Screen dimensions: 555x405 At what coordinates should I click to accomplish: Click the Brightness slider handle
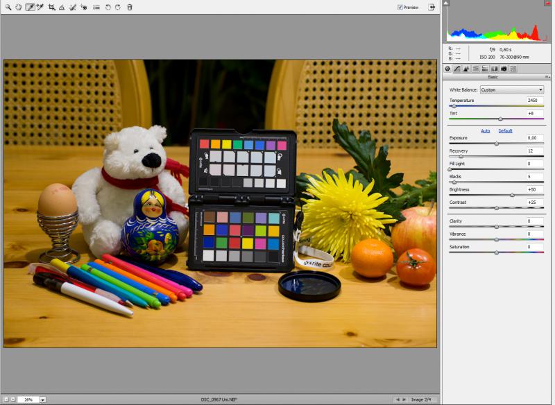coord(512,196)
